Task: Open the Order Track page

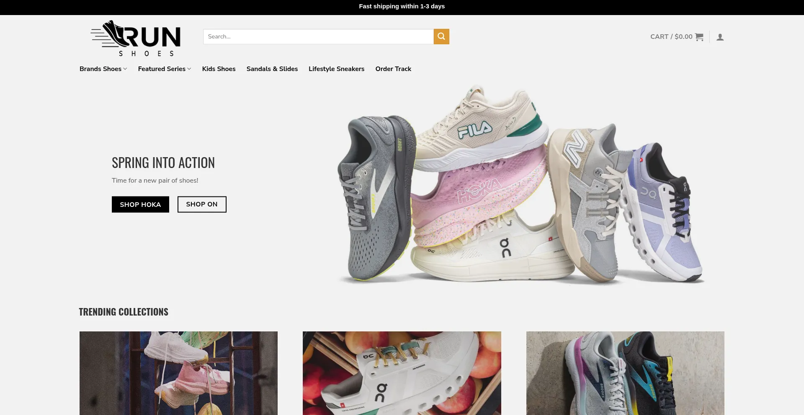Action: (x=393, y=69)
